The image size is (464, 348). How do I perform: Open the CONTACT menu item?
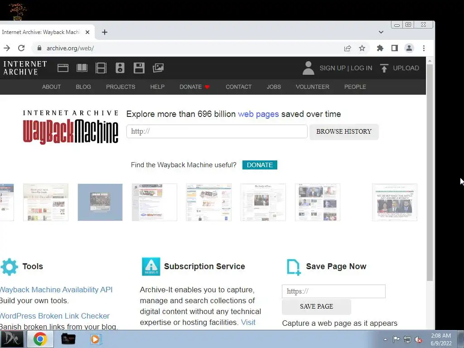pos(238,87)
